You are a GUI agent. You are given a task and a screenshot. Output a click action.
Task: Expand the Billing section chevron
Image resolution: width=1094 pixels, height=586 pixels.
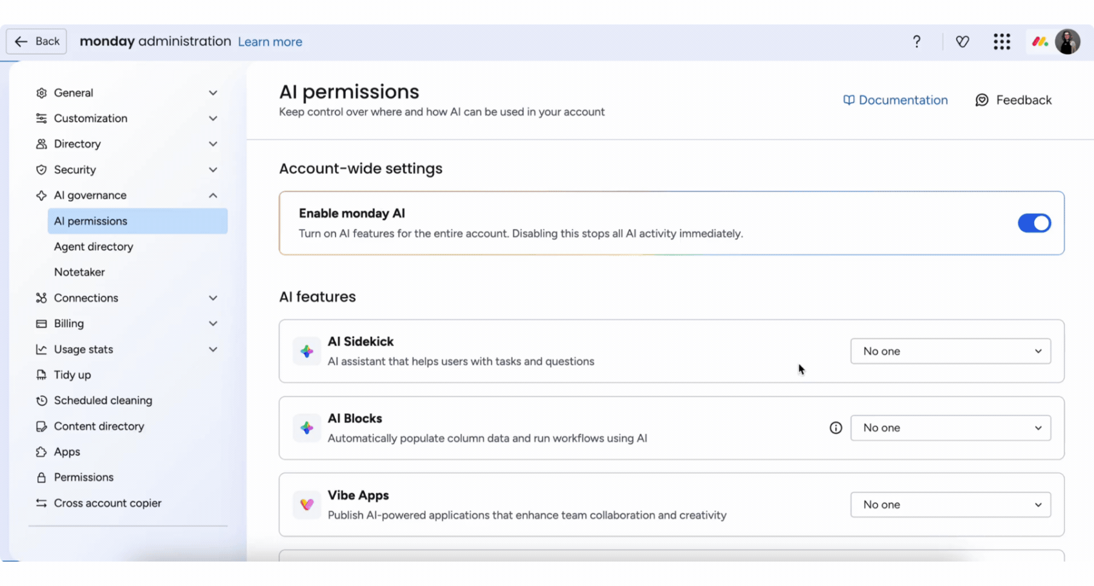(213, 324)
